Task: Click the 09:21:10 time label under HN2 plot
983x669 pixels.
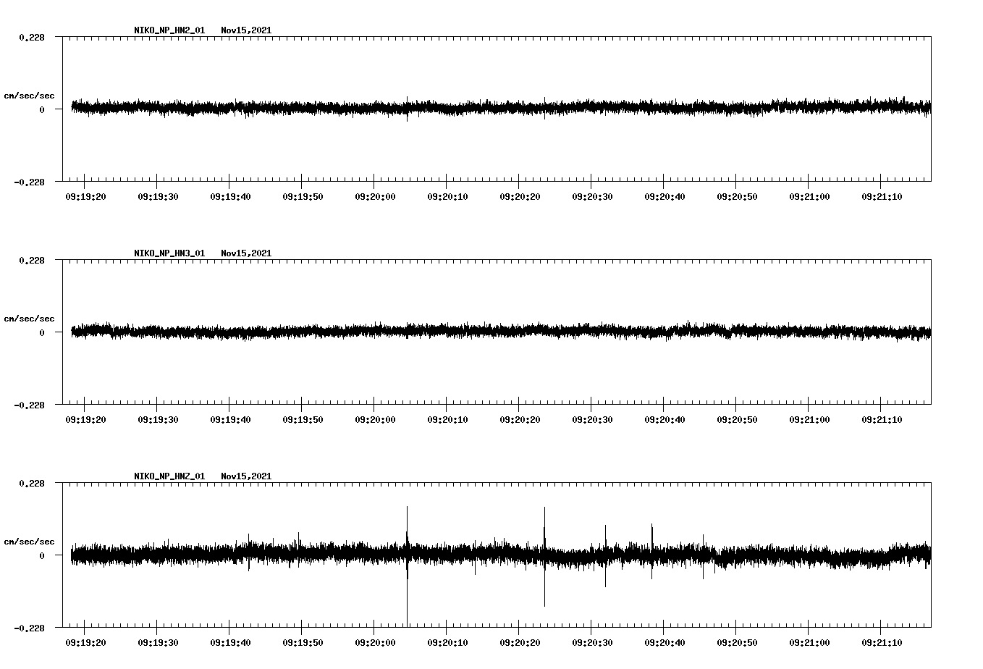Action: 882,196
